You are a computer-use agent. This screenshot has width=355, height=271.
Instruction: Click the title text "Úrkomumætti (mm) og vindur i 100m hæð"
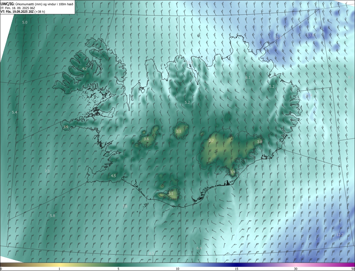(44, 4)
